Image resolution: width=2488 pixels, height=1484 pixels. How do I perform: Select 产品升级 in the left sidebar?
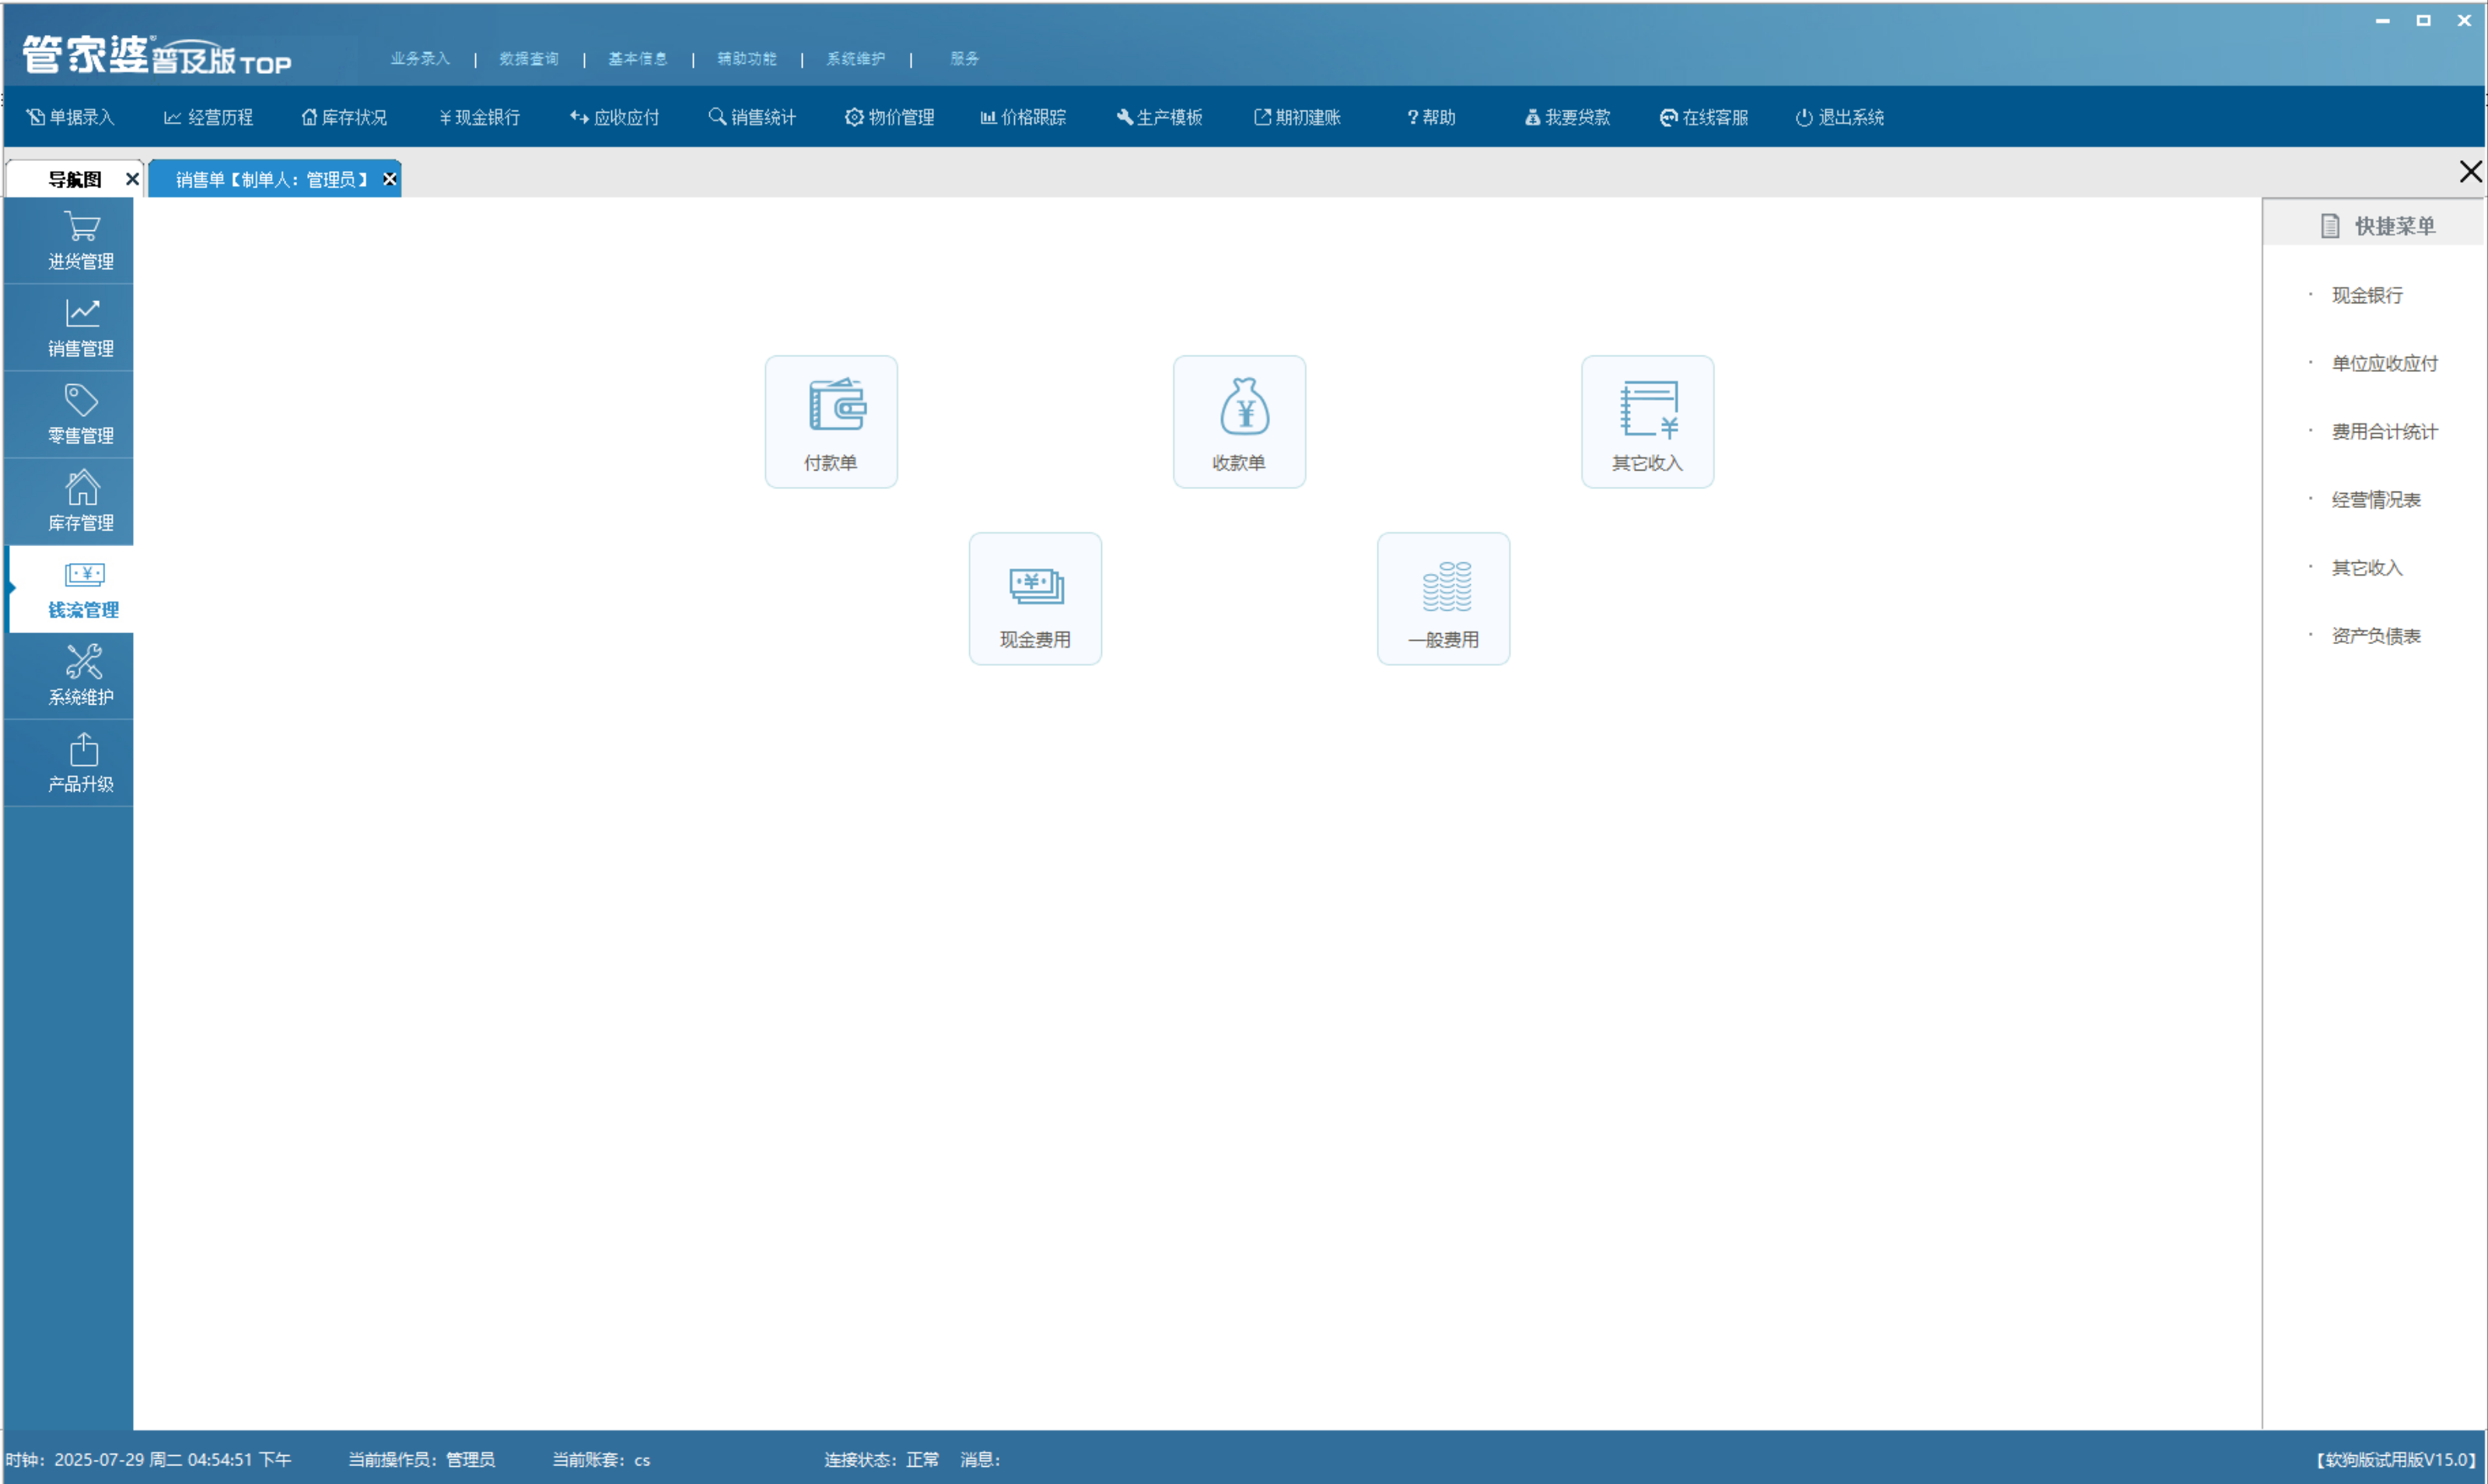[x=69, y=763]
